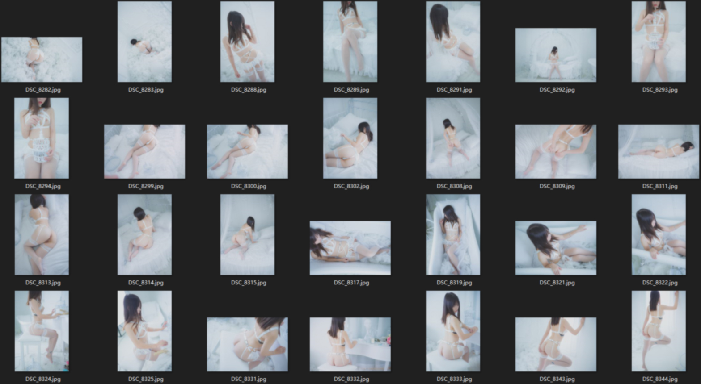Image resolution: width=701 pixels, height=384 pixels.
Task: Select the DSC_8309.jpg thumbnail
Action: point(556,151)
